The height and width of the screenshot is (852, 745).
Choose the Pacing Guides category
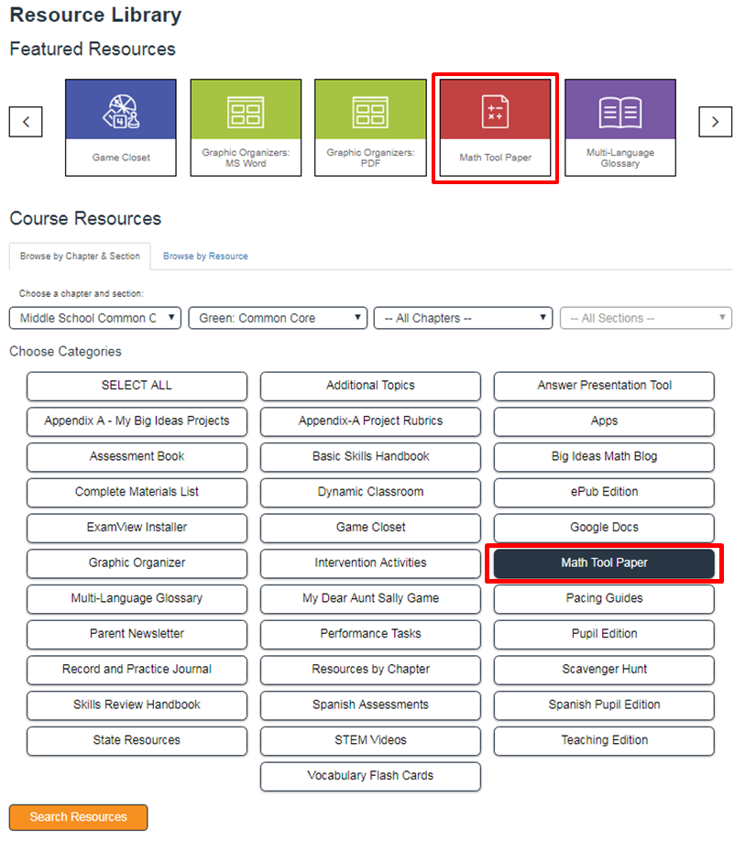tap(604, 598)
